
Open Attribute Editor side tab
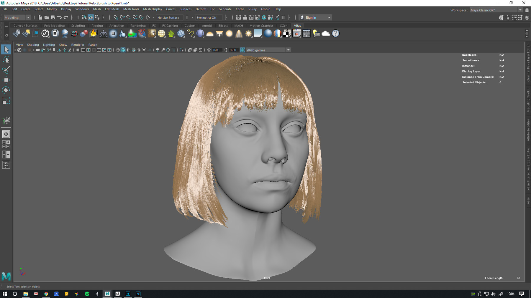tap(528, 130)
